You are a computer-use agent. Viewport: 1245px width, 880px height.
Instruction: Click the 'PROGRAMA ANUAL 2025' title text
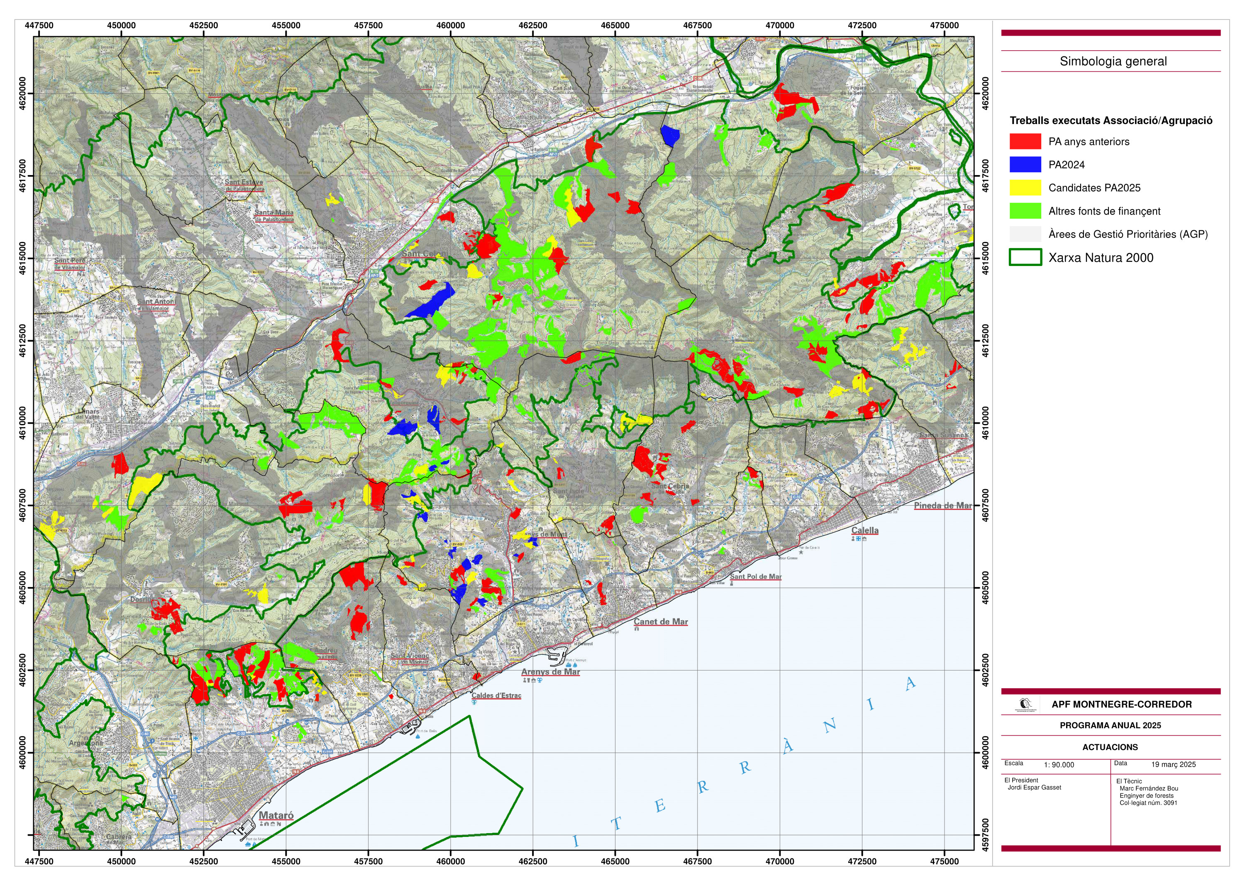point(1110,726)
